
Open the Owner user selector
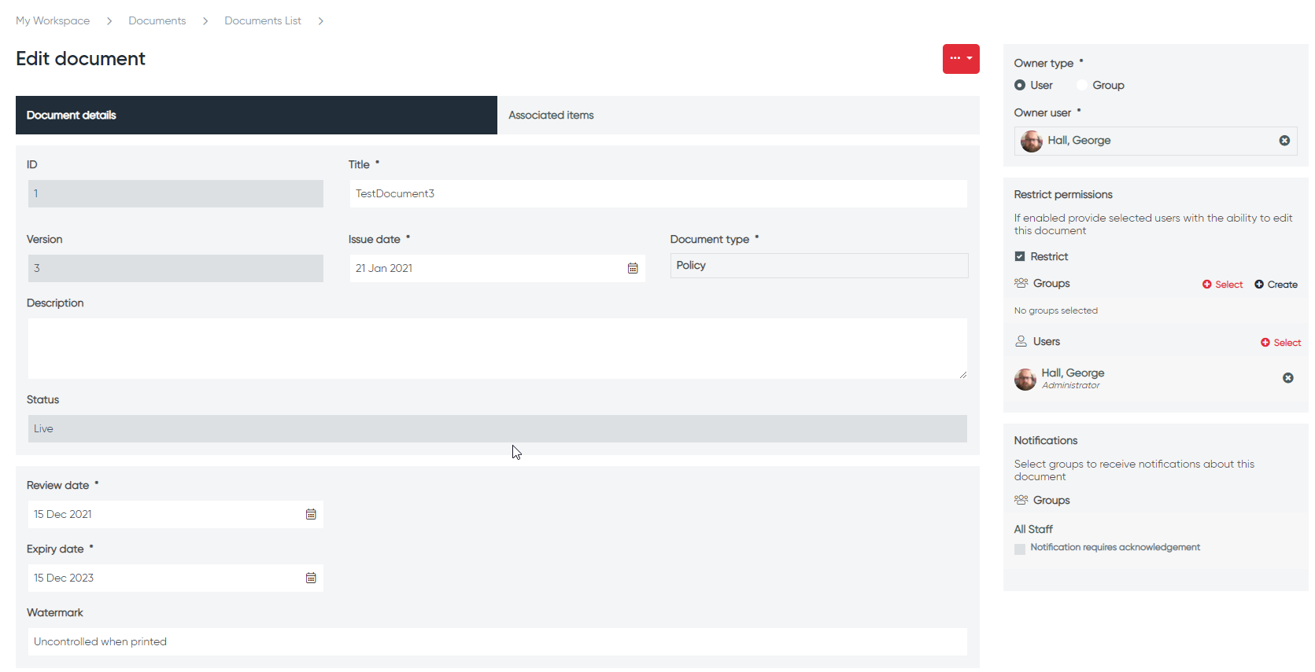1155,141
